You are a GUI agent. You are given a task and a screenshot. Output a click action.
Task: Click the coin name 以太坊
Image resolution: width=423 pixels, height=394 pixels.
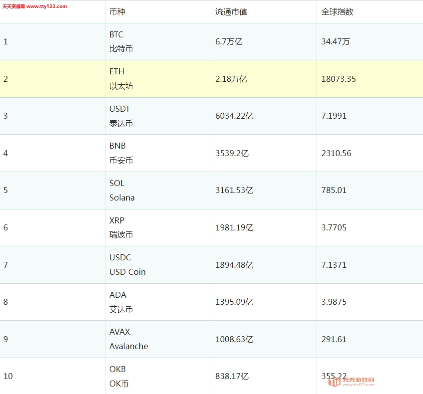pyautogui.click(x=121, y=86)
